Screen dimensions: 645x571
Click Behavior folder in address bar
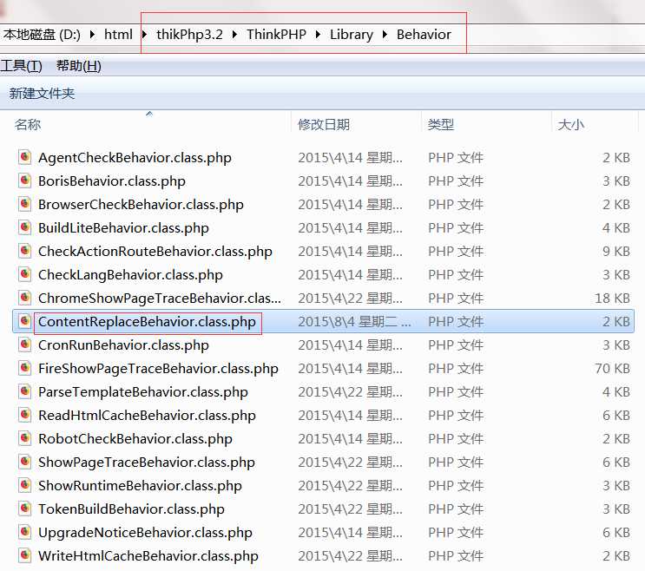(x=424, y=35)
